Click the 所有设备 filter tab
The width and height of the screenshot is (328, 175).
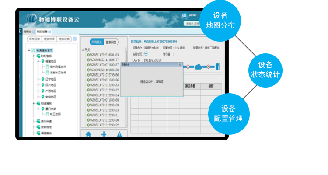[x=34, y=39]
